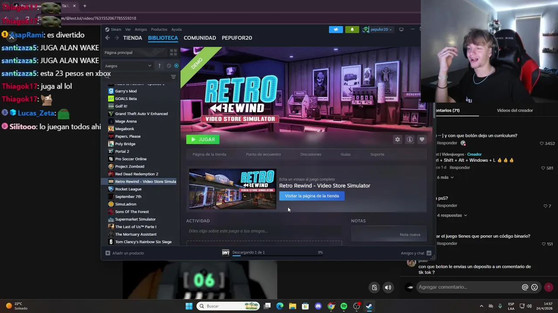Select Supermarket Simulator in game list
Viewport: 558px width, 313px height.
[x=135, y=219]
